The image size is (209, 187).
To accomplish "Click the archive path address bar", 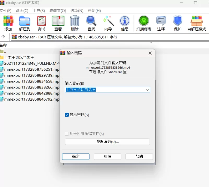I will [110, 37].
